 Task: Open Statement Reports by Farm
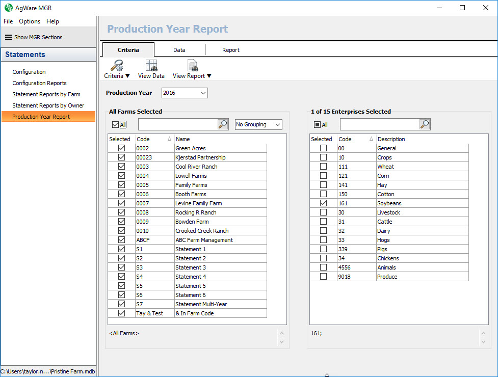46,94
